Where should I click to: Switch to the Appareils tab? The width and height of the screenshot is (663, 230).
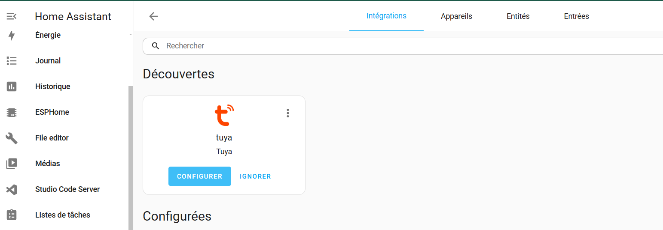tap(456, 16)
